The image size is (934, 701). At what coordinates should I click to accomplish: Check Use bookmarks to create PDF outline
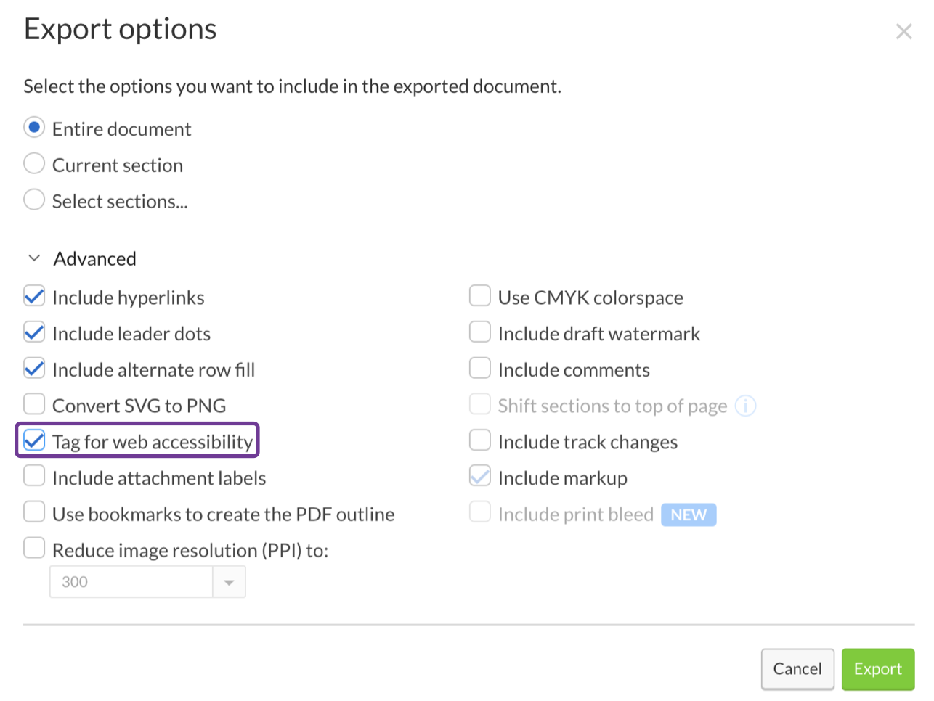click(x=33, y=512)
